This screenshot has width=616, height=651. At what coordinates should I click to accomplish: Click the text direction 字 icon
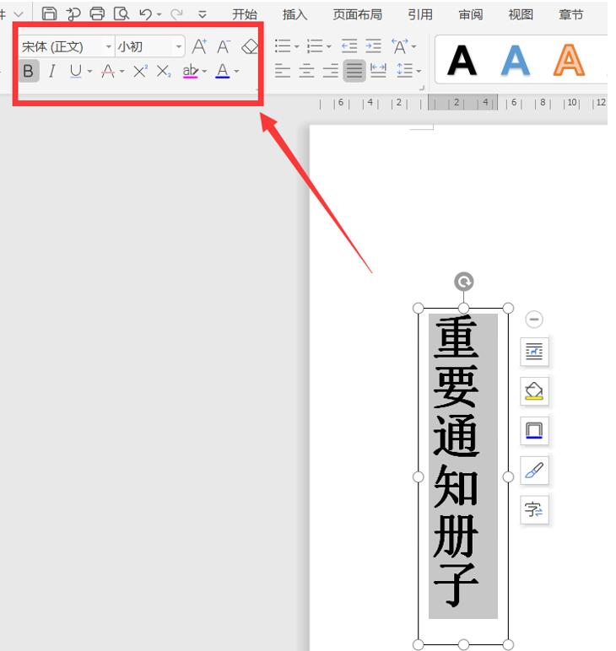pyautogui.click(x=534, y=509)
